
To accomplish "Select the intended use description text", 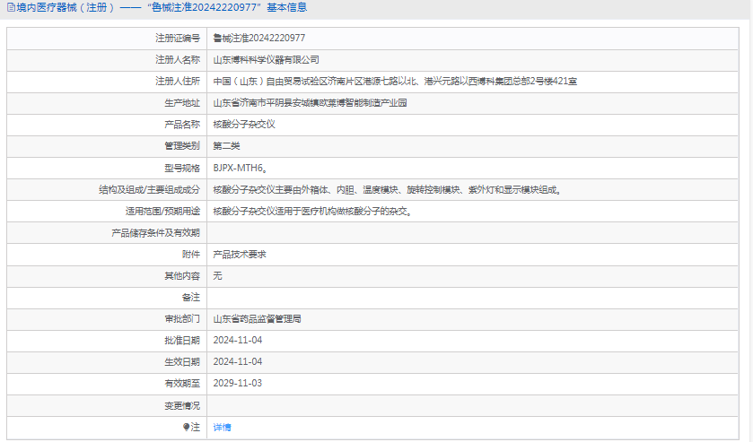I will (x=312, y=212).
